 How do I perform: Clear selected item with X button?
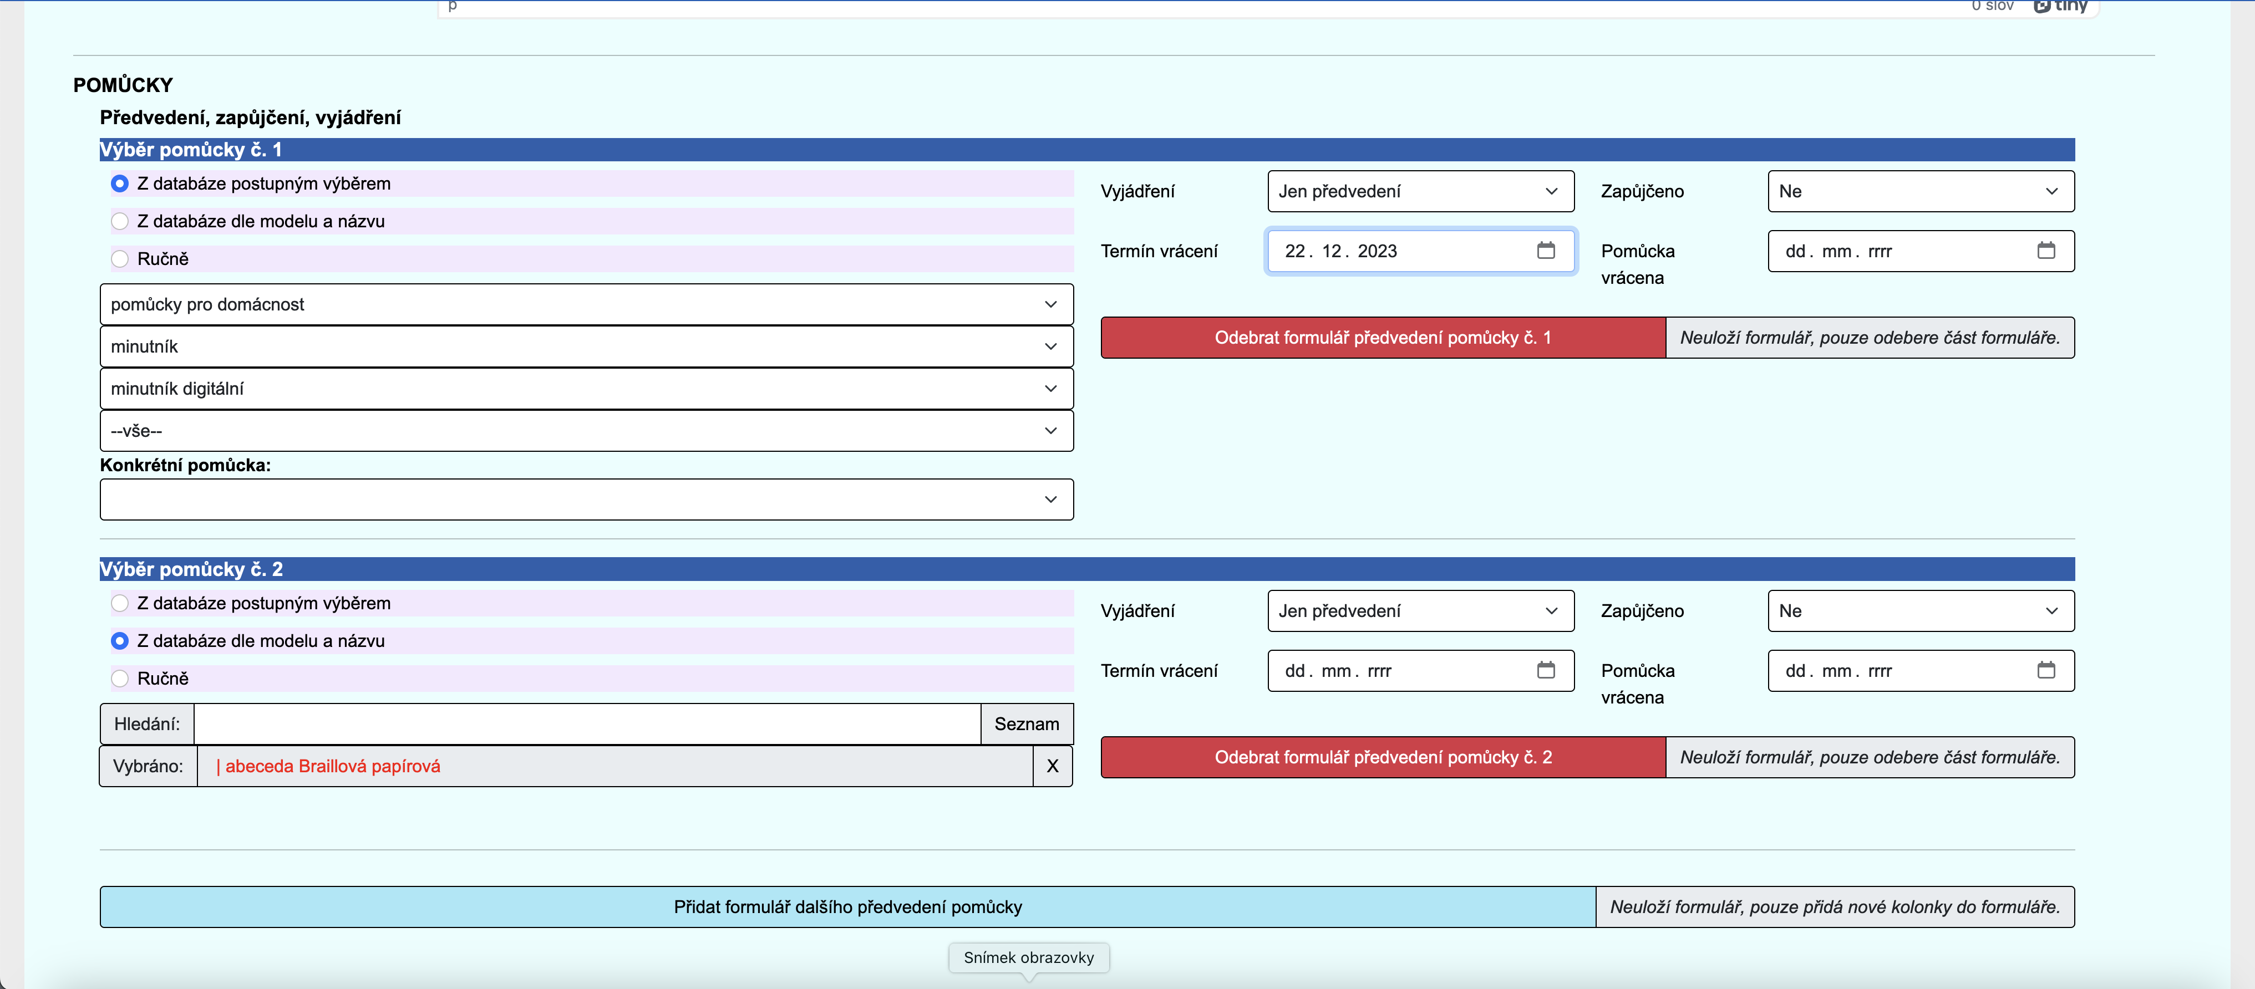click(1052, 766)
